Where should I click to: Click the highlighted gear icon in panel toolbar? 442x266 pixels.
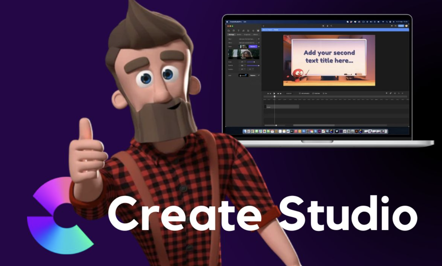pos(258,31)
